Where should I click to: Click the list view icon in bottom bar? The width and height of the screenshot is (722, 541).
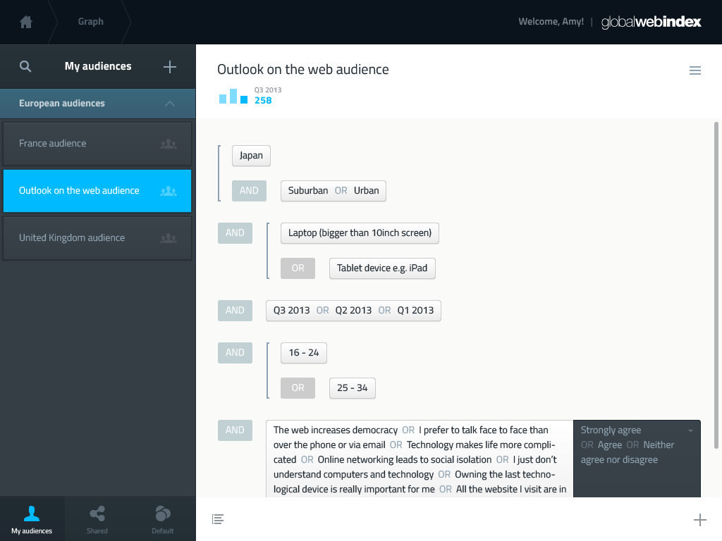[218, 519]
